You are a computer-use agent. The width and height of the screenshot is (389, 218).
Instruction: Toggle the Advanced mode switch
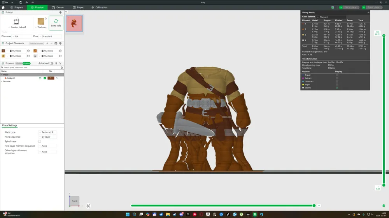coord(51,63)
